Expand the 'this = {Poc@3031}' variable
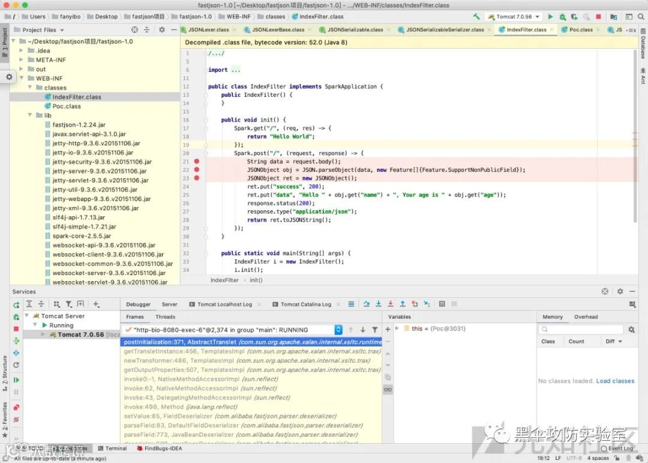The width and height of the screenshot is (648, 463). (397, 328)
